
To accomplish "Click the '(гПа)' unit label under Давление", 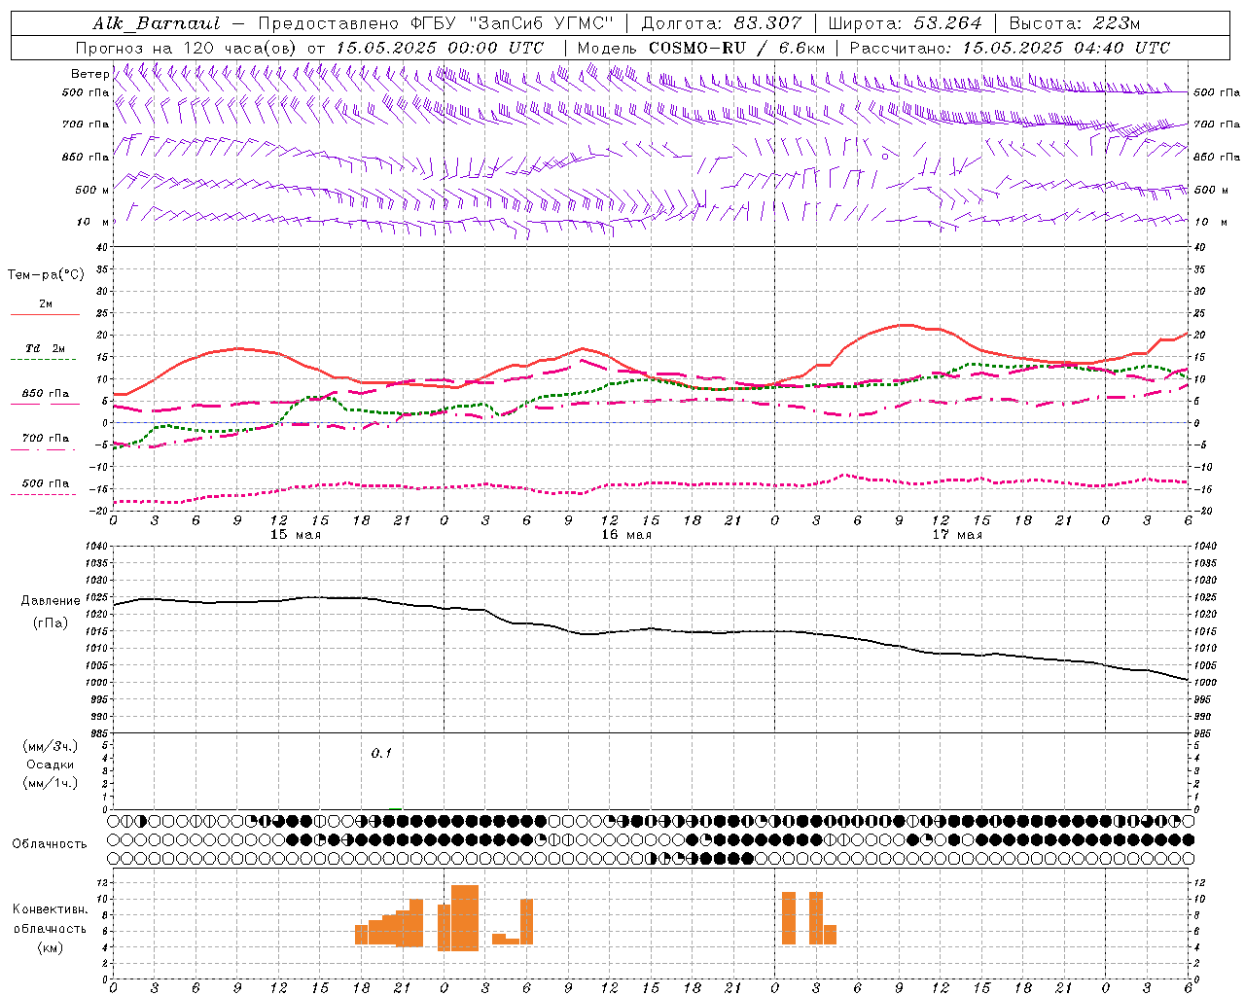I will tap(51, 622).
